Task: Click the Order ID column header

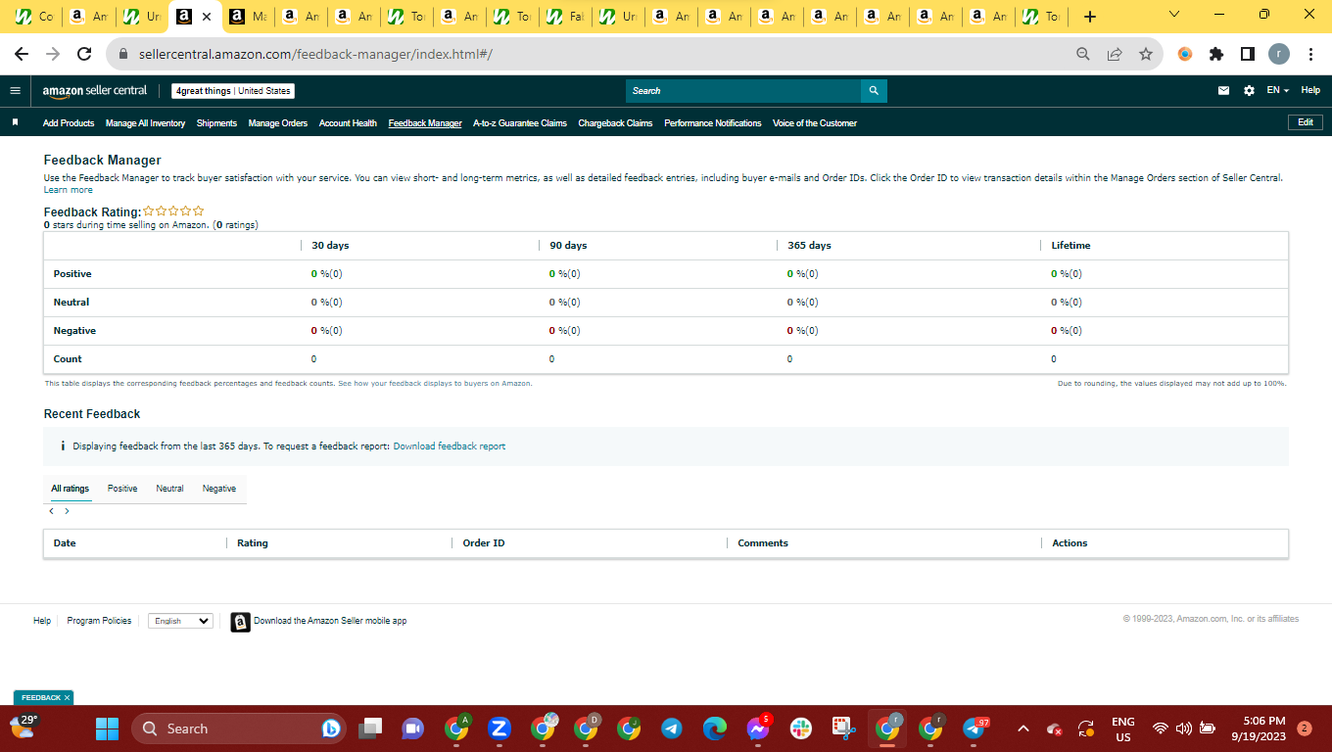Action: pos(484,543)
